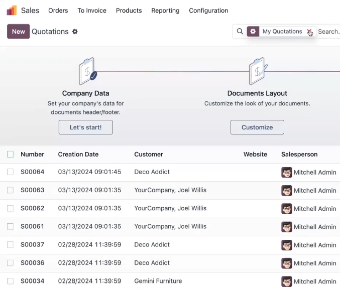Click the Quotations breadcrumb title
This screenshot has height=289, width=340.
[50, 32]
